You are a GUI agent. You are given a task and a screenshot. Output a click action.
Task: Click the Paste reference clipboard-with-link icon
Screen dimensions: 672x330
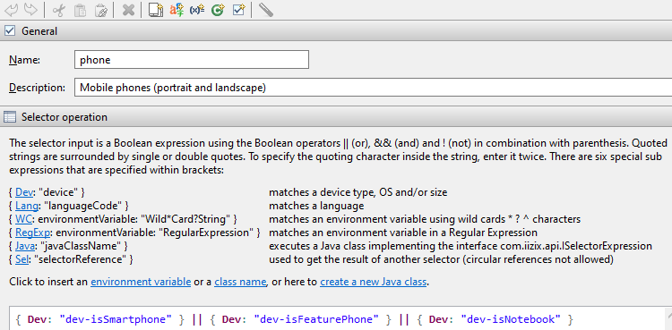101,10
